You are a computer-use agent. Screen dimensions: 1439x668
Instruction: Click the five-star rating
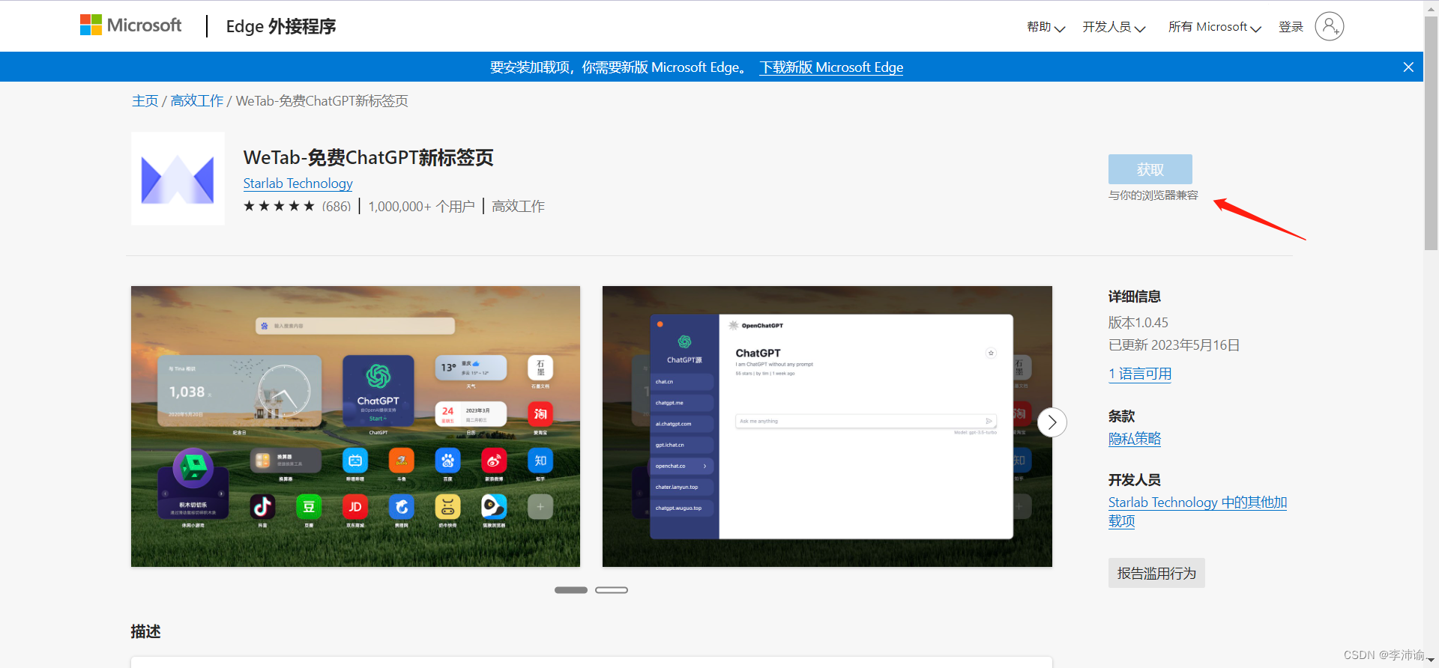pyautogui.click(x=279, y=206)
